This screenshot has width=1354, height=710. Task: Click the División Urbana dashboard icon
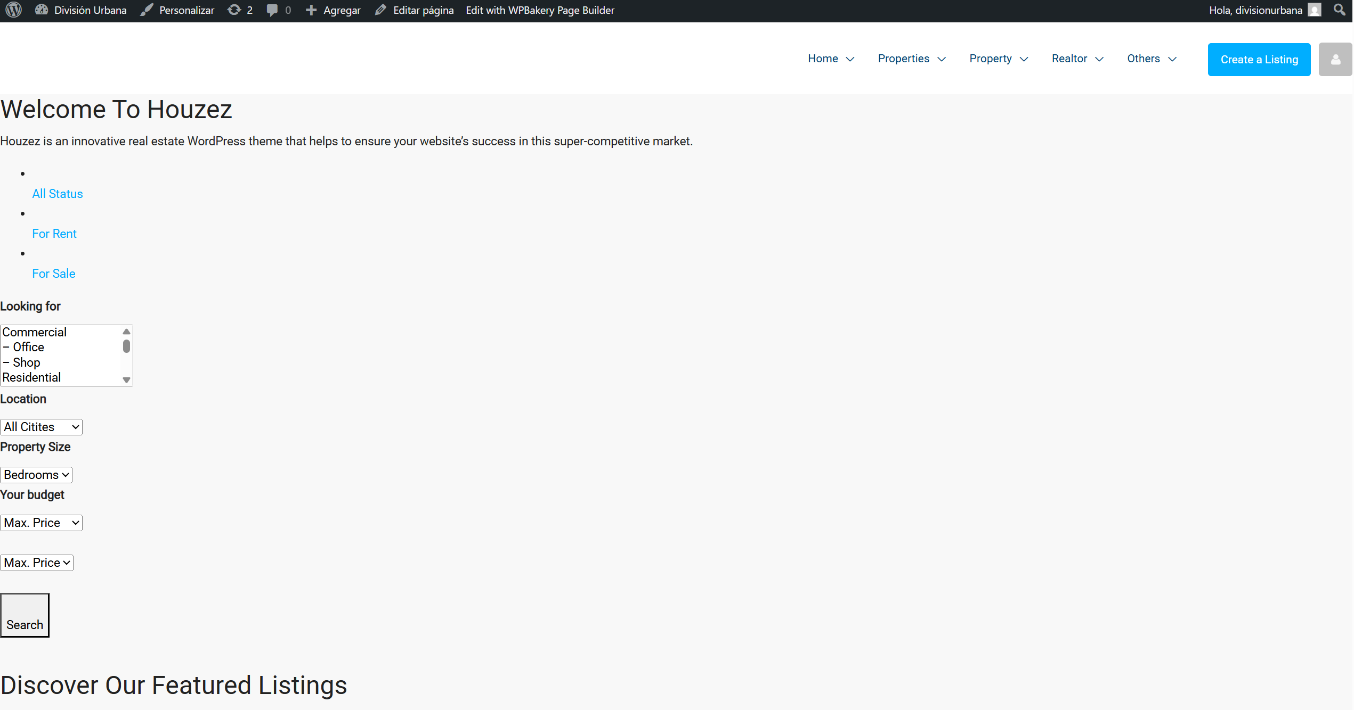pyautogui.click(x=42, y=10)
